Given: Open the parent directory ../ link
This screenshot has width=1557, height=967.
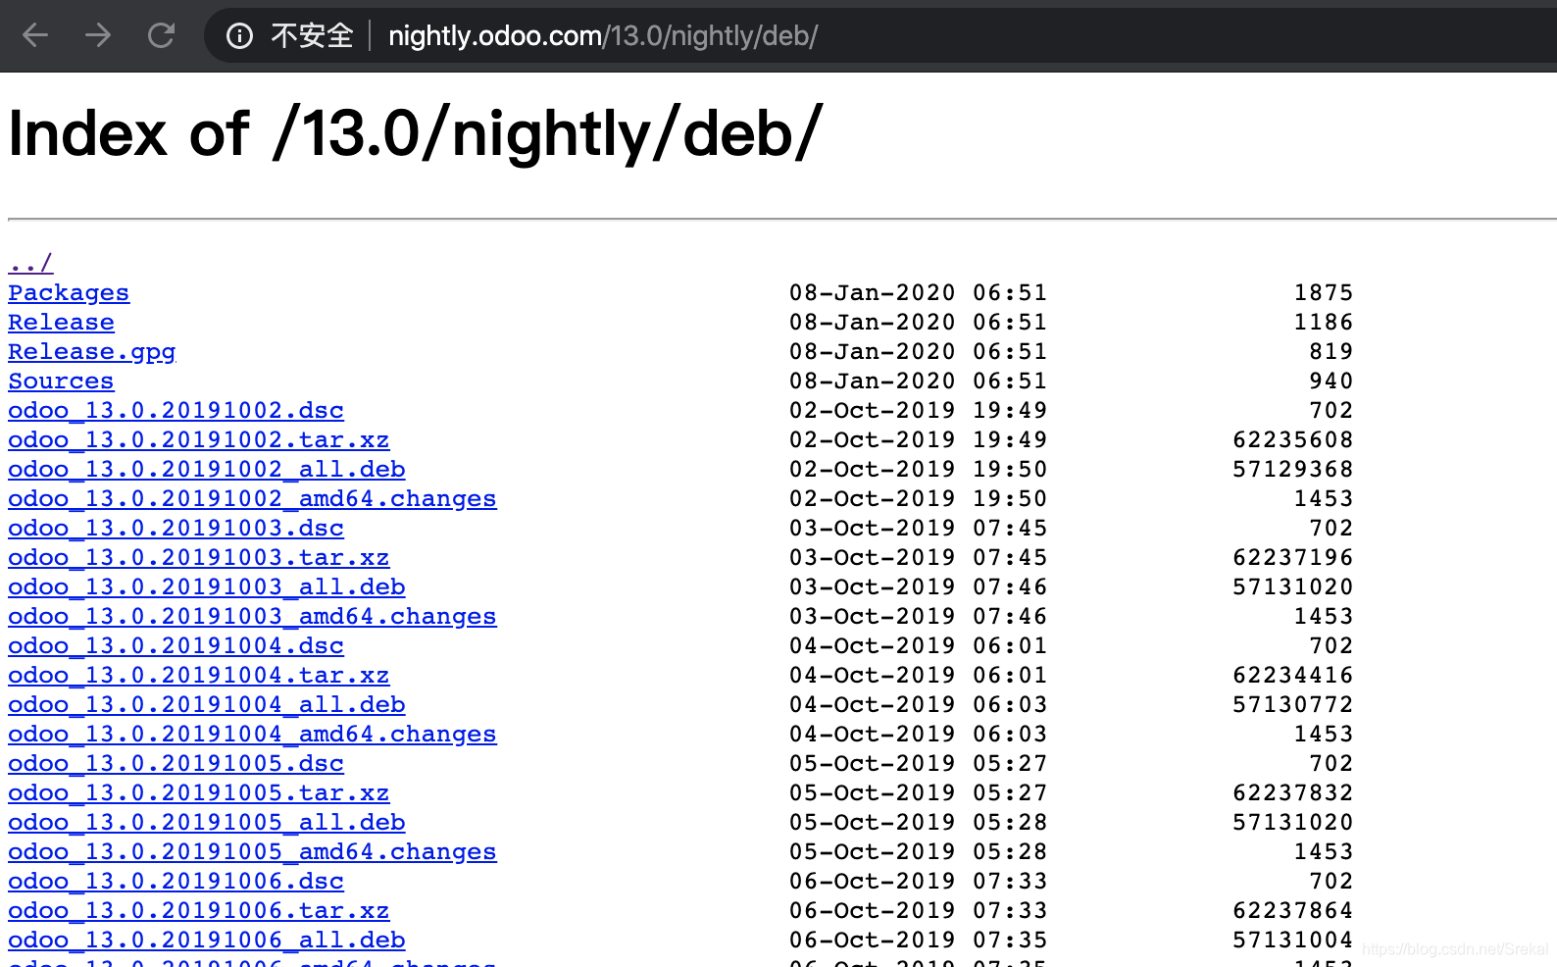Looking at the screenshot, I should coord(30,263).
